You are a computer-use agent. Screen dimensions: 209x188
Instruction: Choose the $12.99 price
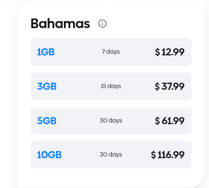point(170,52)
